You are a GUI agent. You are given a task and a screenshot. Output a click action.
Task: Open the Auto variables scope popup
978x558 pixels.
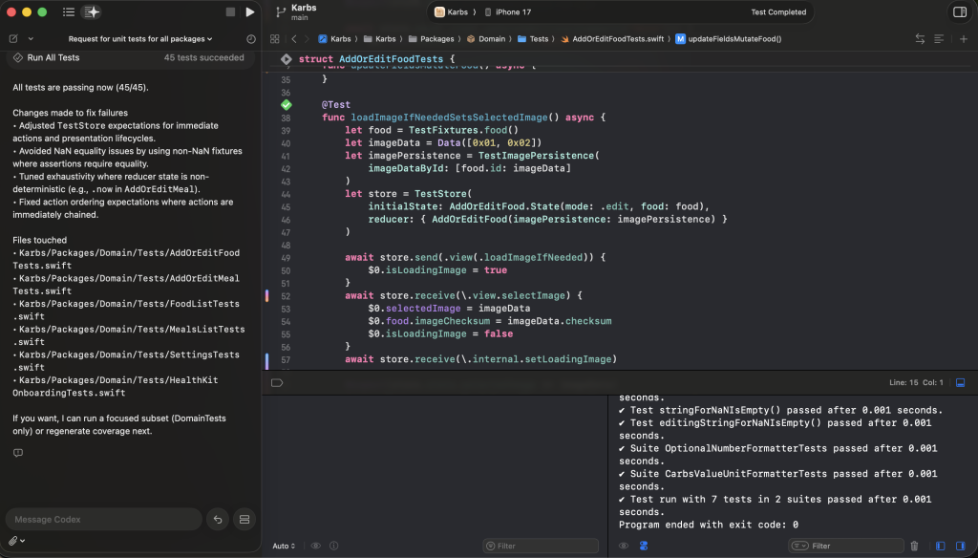[284, 546]
